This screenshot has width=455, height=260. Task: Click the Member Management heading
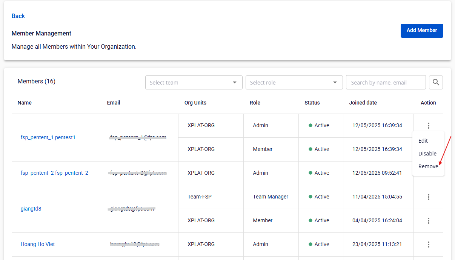(42, 34)
